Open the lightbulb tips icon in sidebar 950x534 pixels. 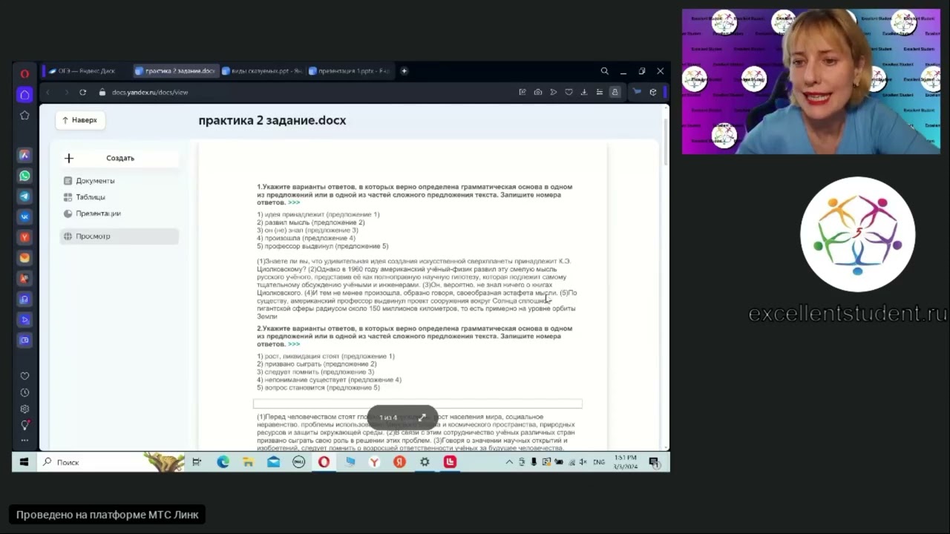click(24, 425)
